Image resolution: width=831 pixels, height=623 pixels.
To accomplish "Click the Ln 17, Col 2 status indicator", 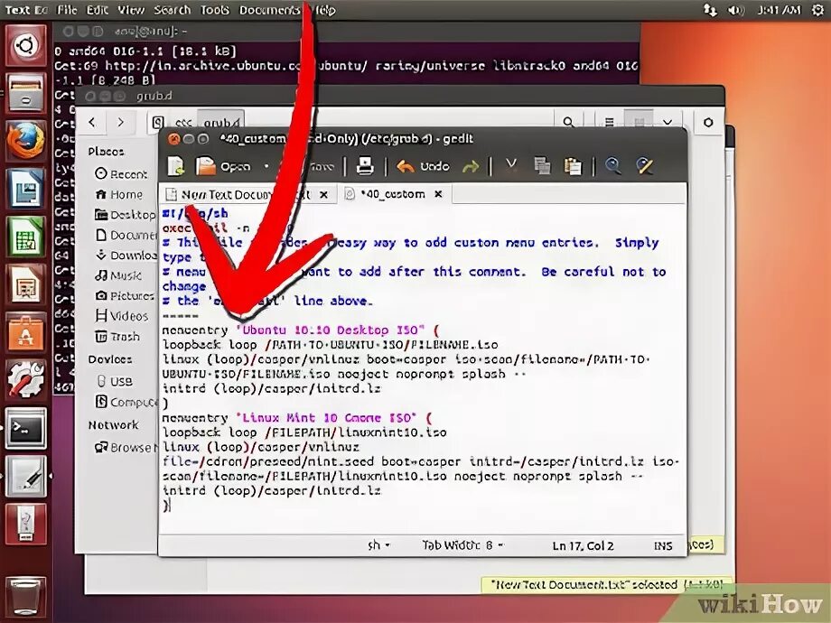I will (583, 545).
